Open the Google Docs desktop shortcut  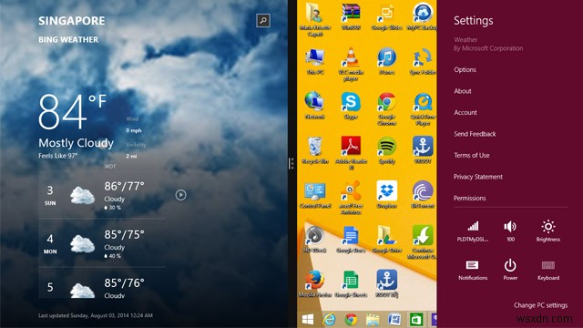[351, 240]
